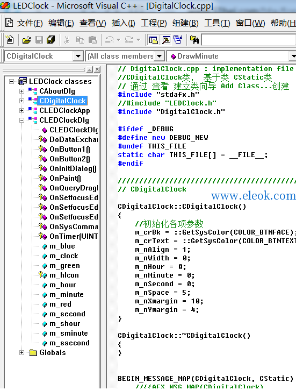Open the 文件(F) menu
The image size is (296, 390).
pos(30,23)
